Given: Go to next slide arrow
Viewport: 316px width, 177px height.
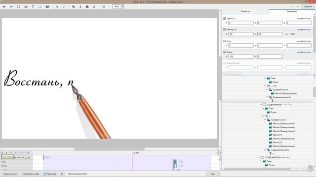Looking at the screenshot, I should 297,6.
